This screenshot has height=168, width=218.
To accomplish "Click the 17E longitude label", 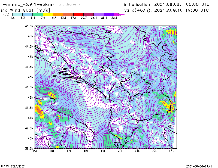I will tap(69, 151).
